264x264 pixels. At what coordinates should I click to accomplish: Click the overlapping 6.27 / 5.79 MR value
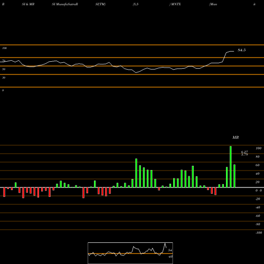coord(244,153)
